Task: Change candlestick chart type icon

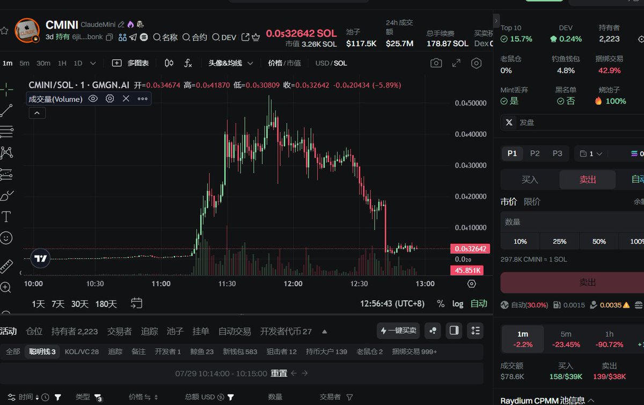Action: pos(169,63)
